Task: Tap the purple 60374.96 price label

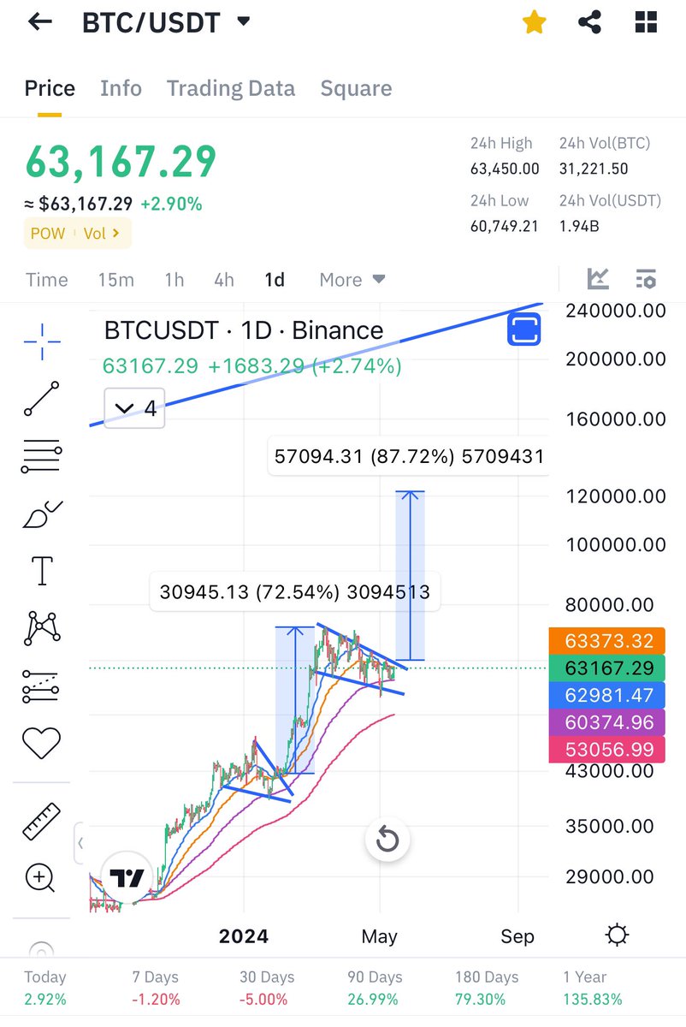Action: tap(608, 723)
